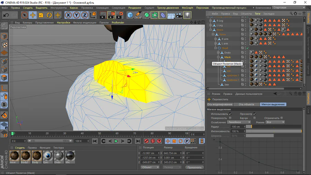This screenshot has width=311, height=175.
Task: Click the X position input field
Action: 150,153
